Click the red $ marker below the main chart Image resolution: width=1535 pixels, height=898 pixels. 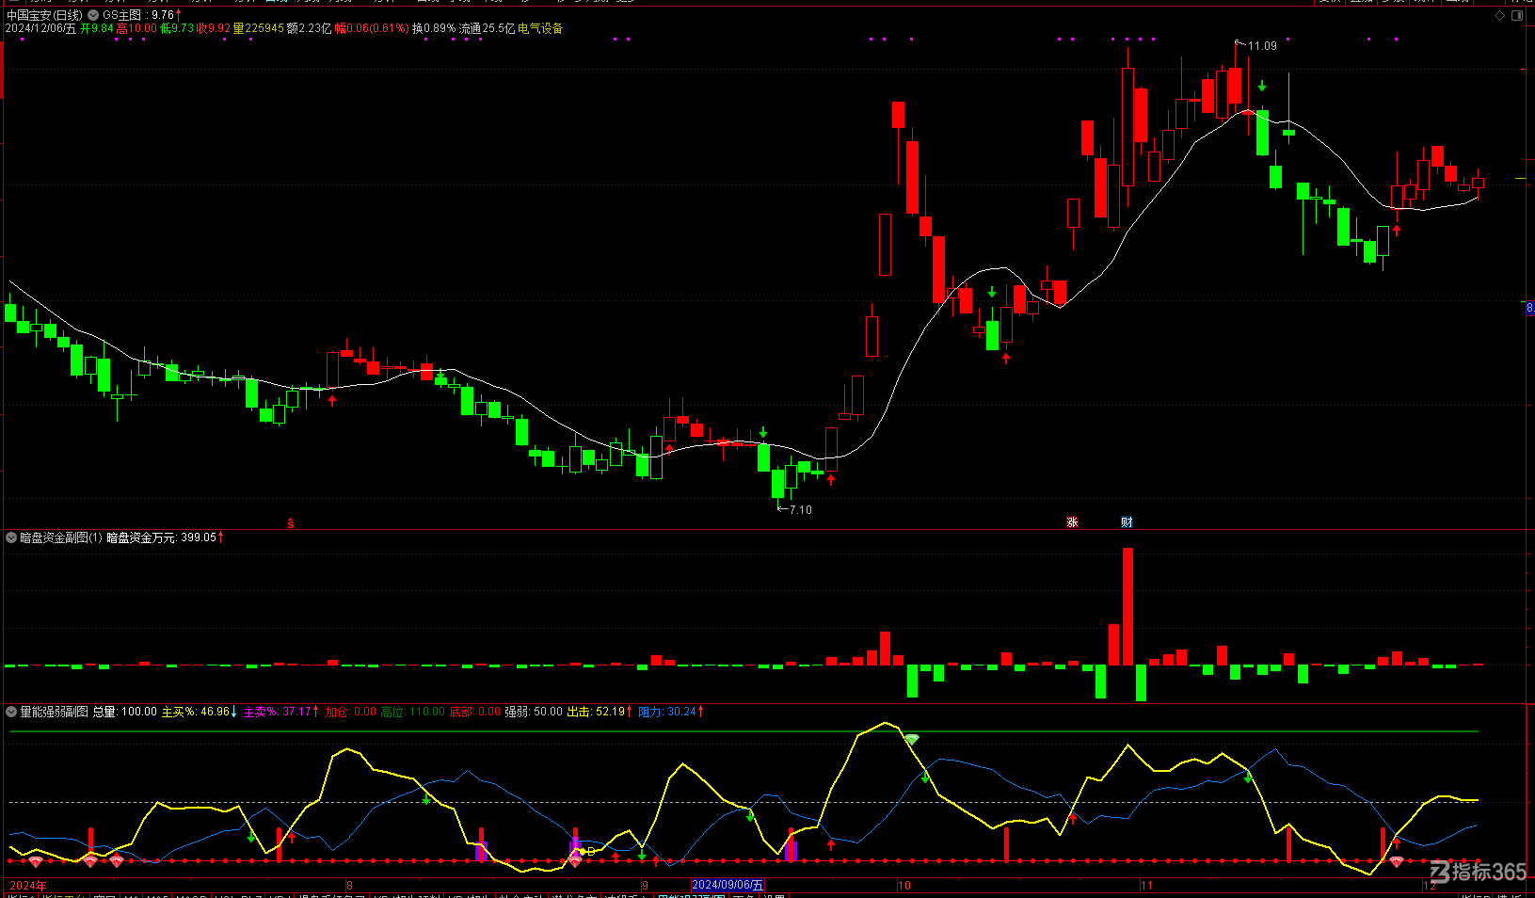coord(290,523)
